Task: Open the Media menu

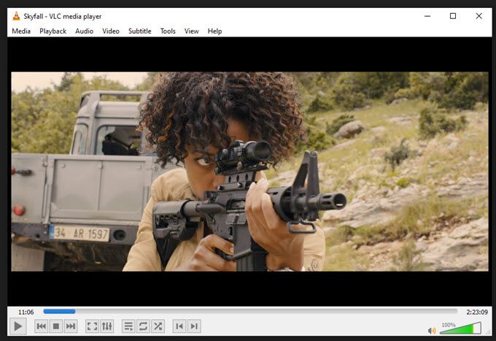Action: (21, 31)
